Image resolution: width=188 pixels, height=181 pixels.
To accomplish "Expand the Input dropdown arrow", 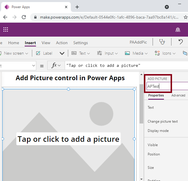I will click(x=116, y=53).
